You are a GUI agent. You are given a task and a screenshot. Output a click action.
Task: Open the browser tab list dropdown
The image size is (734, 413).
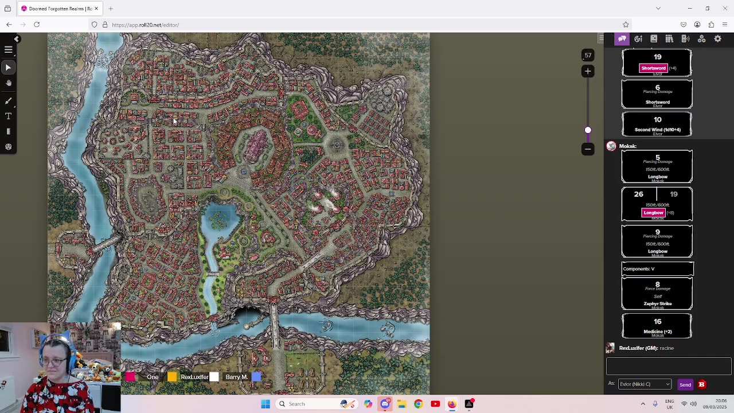pos(658,9)
